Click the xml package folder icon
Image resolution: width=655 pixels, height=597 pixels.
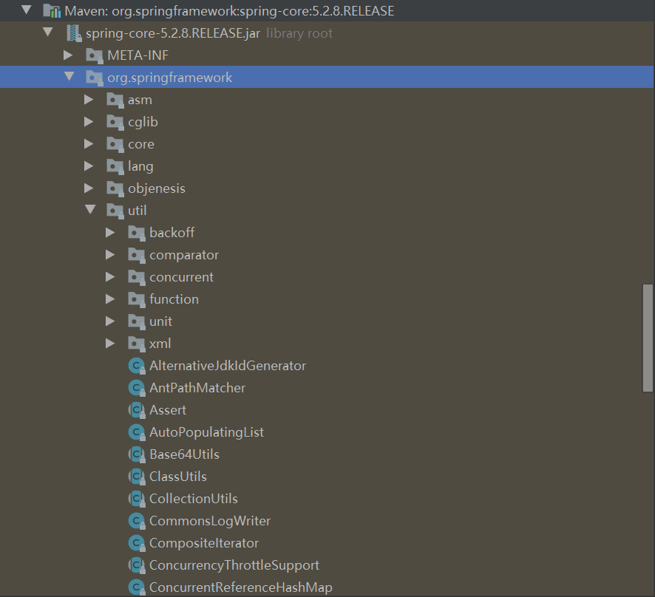pos(137,344)
